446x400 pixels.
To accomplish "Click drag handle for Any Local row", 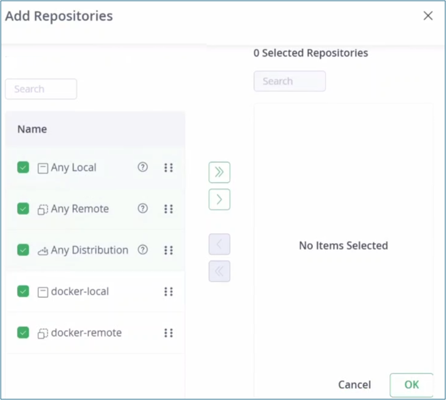I will [168, 167].
